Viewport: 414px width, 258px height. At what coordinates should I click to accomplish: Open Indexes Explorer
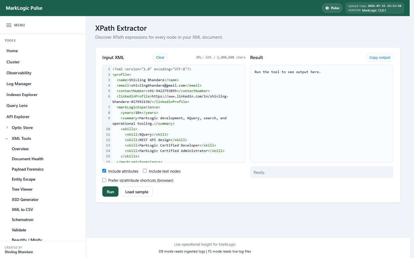tap(22, 95)
